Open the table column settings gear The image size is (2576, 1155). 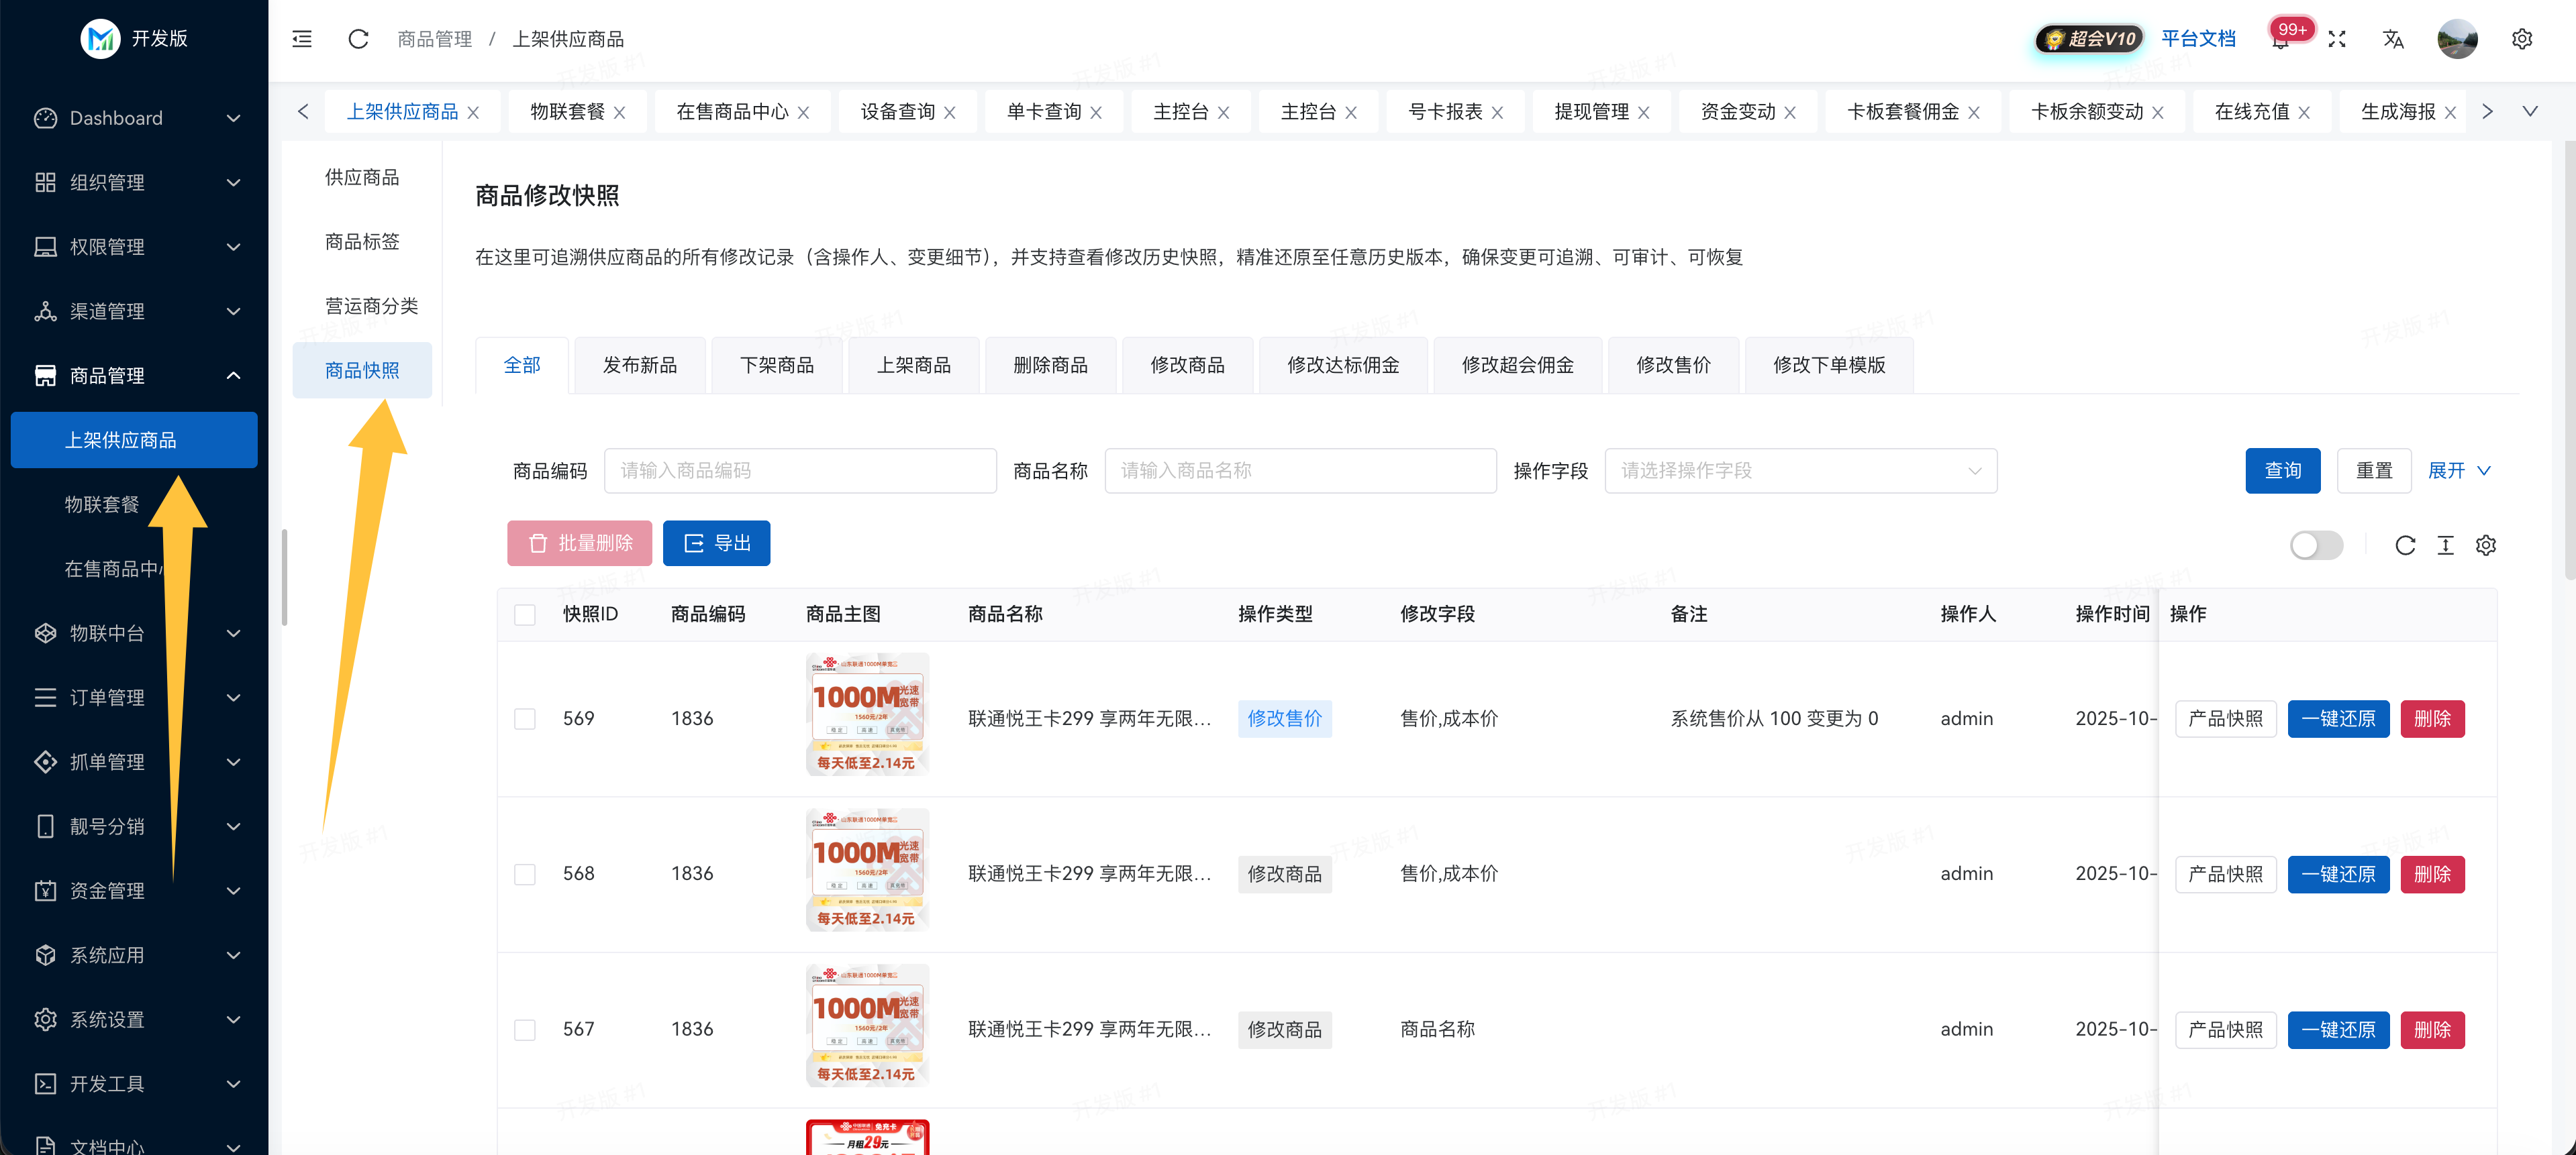tap(2485, 545)
